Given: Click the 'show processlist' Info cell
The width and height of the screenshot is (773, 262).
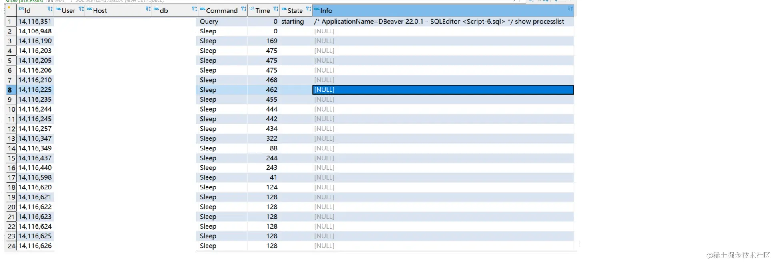Looking at the screenshot, I should [x=443, y=22].
